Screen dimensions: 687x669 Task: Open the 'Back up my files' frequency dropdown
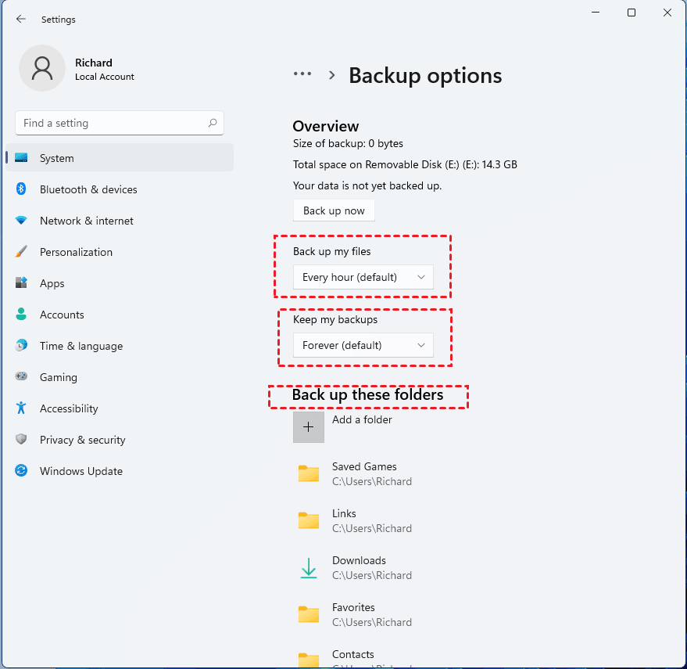(x=363, y=277)
